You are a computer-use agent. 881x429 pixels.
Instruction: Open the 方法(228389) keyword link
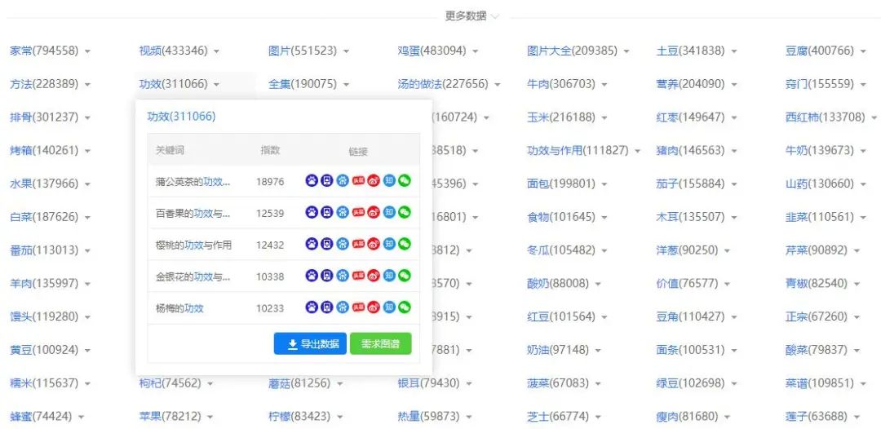(x=44, y=84)
